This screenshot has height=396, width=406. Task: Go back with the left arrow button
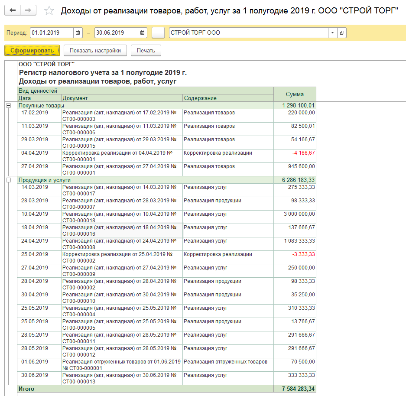point(13,10)
